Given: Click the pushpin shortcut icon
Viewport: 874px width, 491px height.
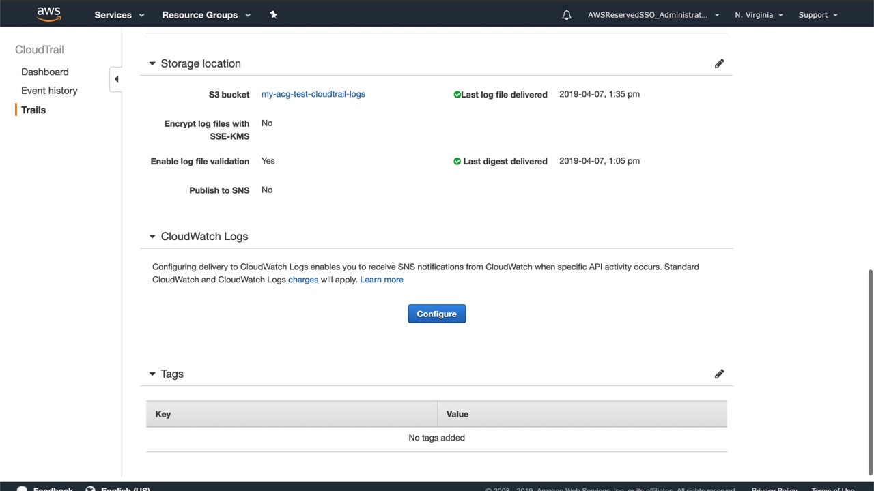Looking at the screenshot, I should tap(273, 14).
